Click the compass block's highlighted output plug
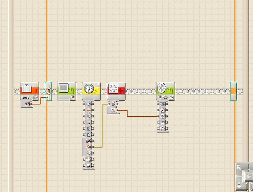 pos(93,147)
